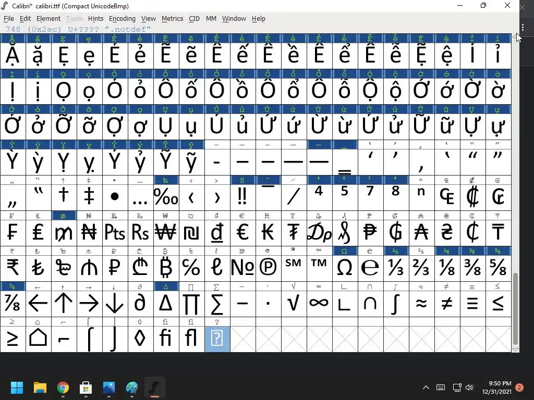
Task: Open the Help menu
Action: click(x=259, y=19)
